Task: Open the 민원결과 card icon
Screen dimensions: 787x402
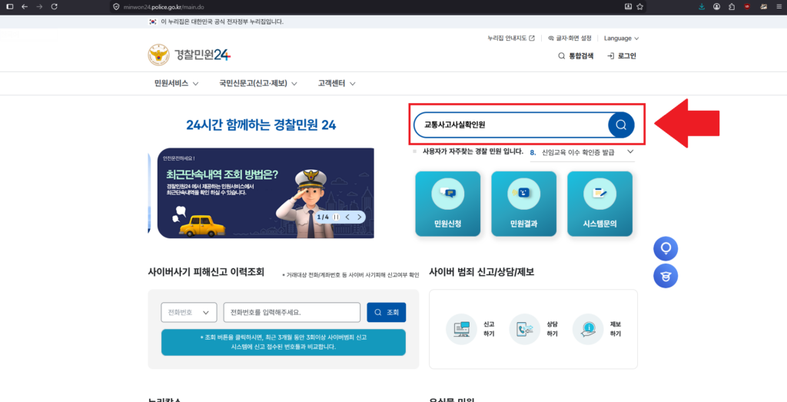Action: [523, 193]
